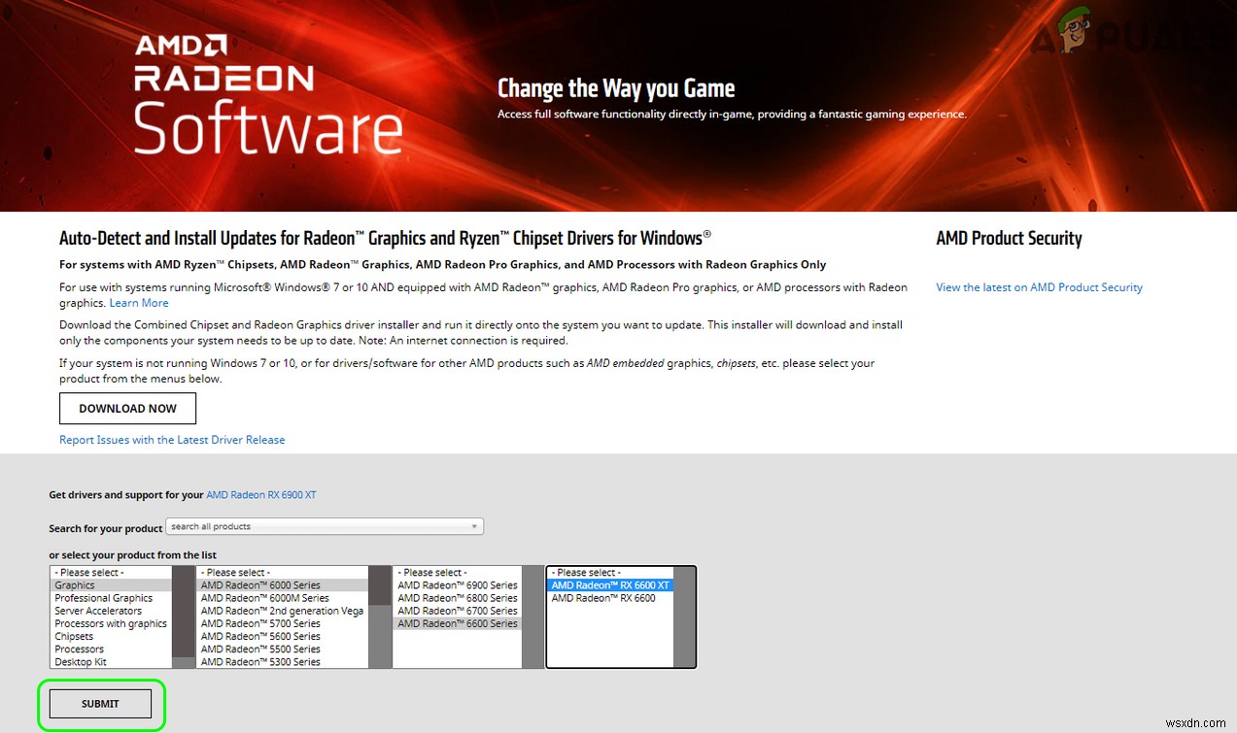Select Graphics in the product category list
The image size is (1237, 733).
[x=75, y=584]
